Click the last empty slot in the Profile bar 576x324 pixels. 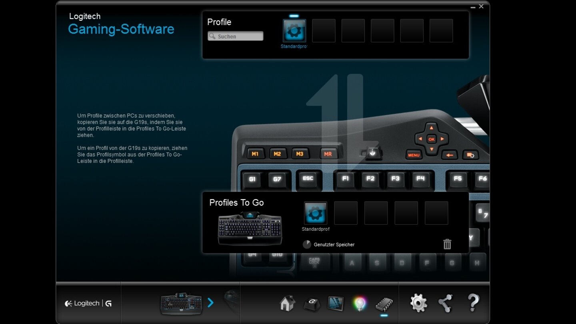pyautogui.click(x=441, y=31)
